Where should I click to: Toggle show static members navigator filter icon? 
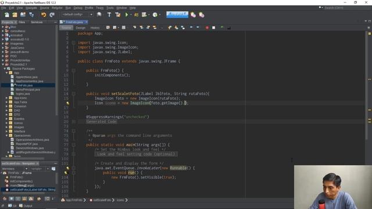coord(18,199)
